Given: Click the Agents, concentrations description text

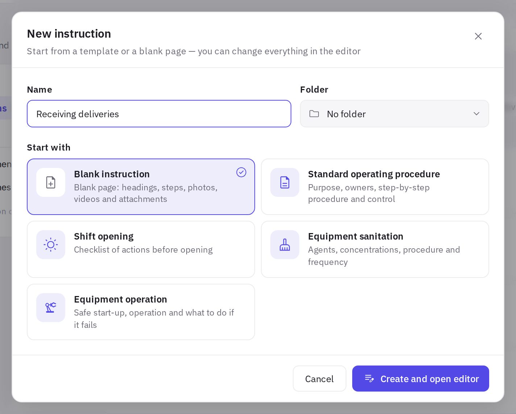Looking at the screenshot, I should (x=384, y=256).
